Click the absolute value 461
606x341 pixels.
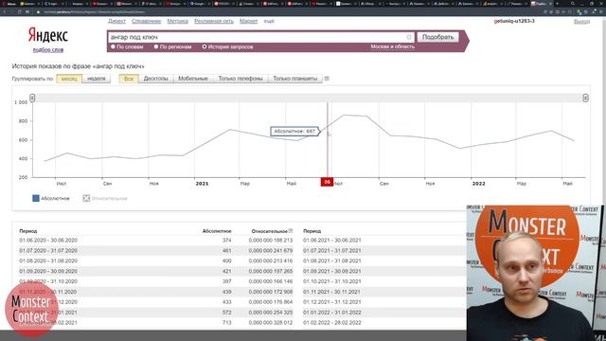pos(227,250)
